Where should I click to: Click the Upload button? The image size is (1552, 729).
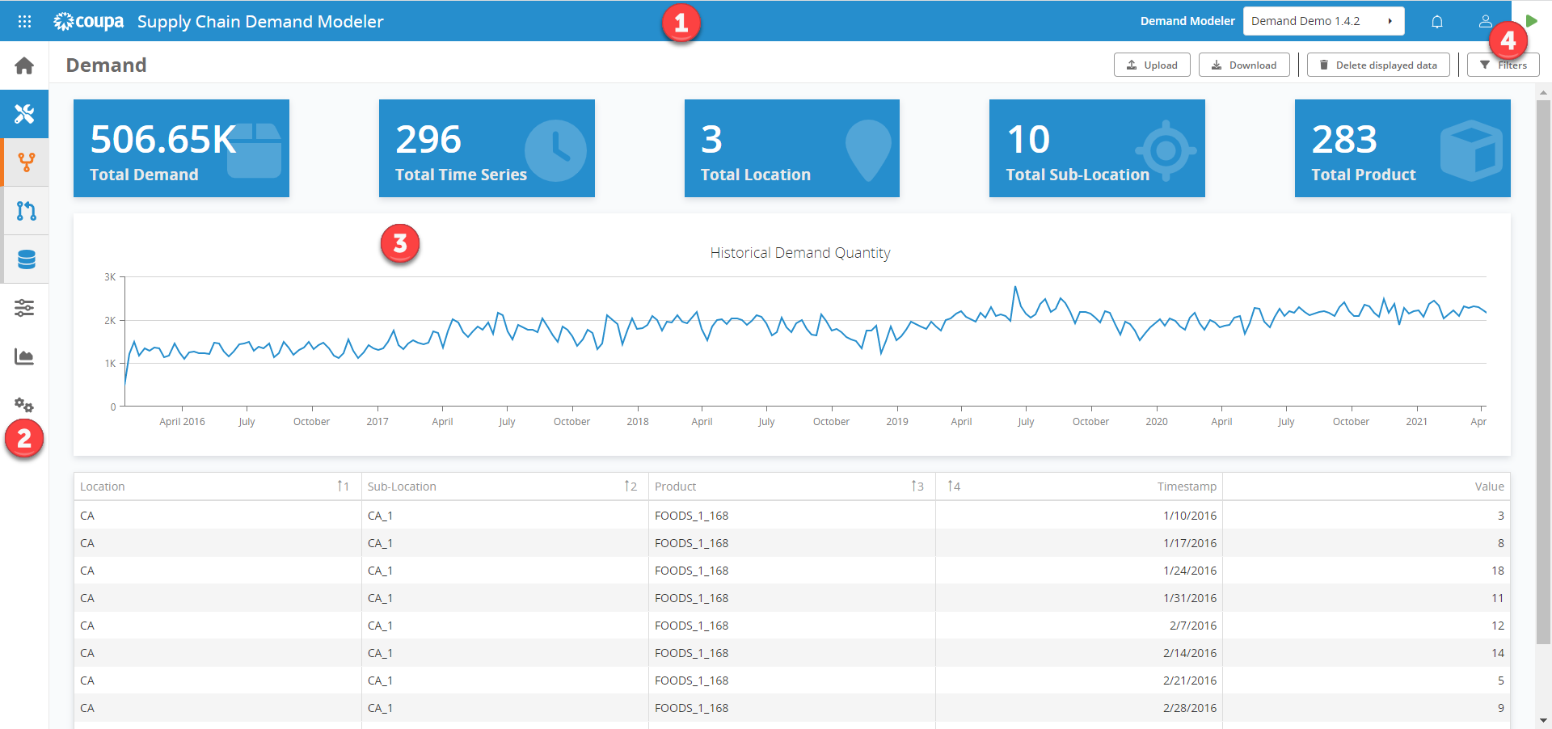[1151, 65]
